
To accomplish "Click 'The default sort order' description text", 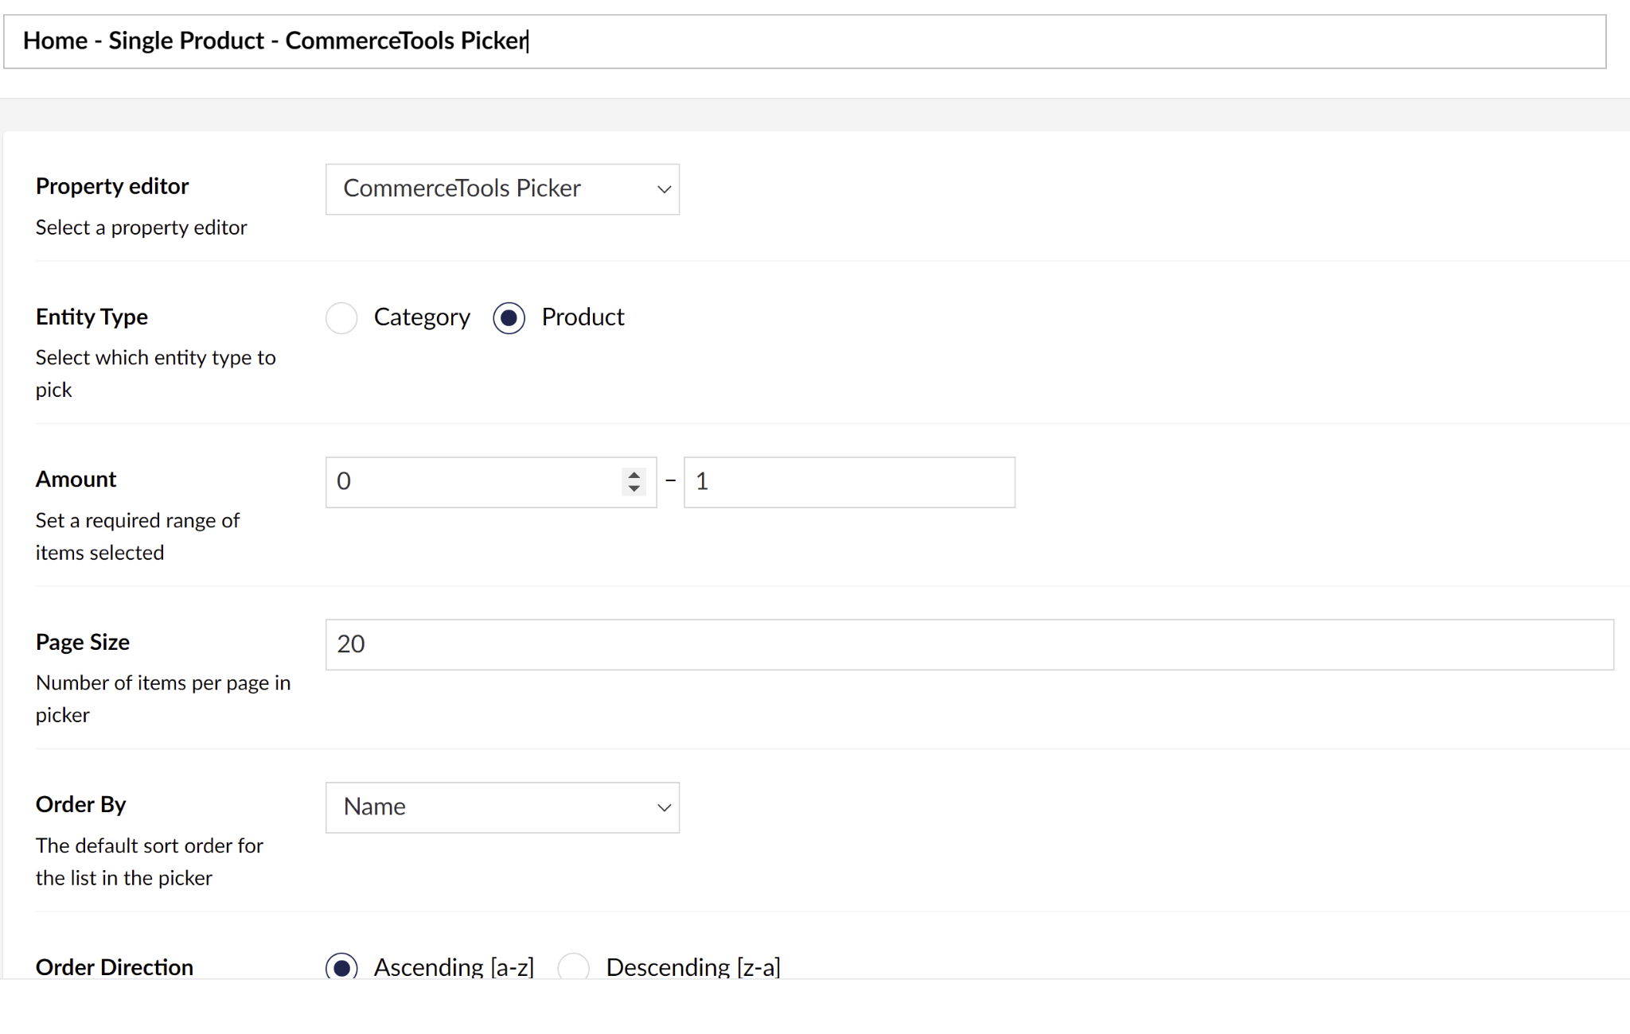I will pos(150,861).
